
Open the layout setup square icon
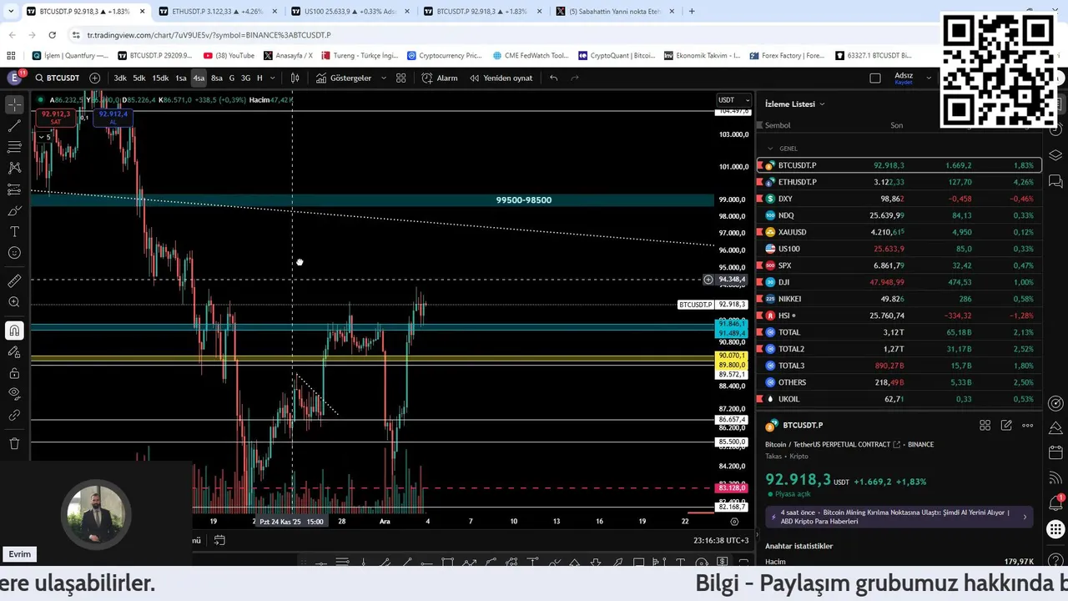[x=875, y=78]
